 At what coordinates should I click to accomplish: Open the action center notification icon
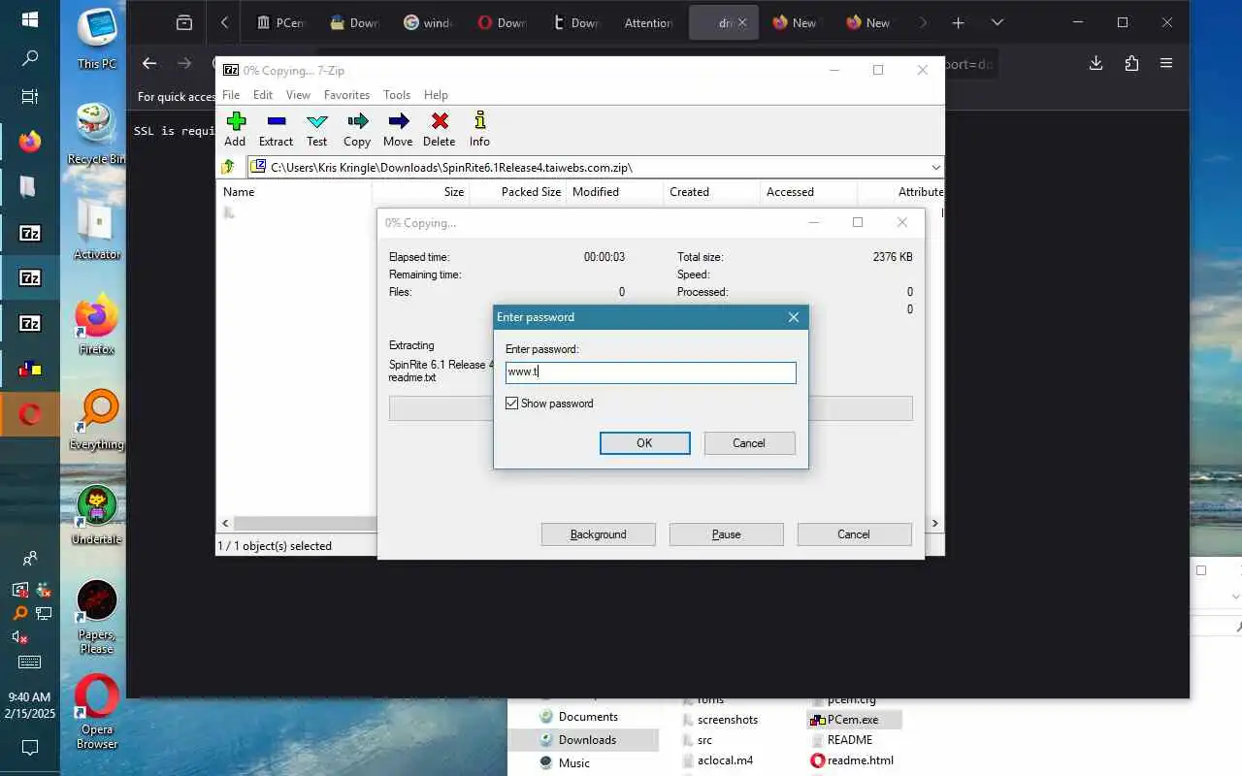tap(29, 748)
